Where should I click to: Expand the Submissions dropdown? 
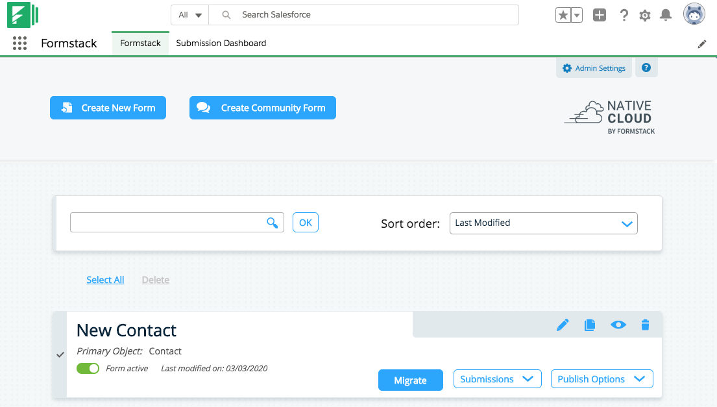pyautogui.click(x=497, y=379)
